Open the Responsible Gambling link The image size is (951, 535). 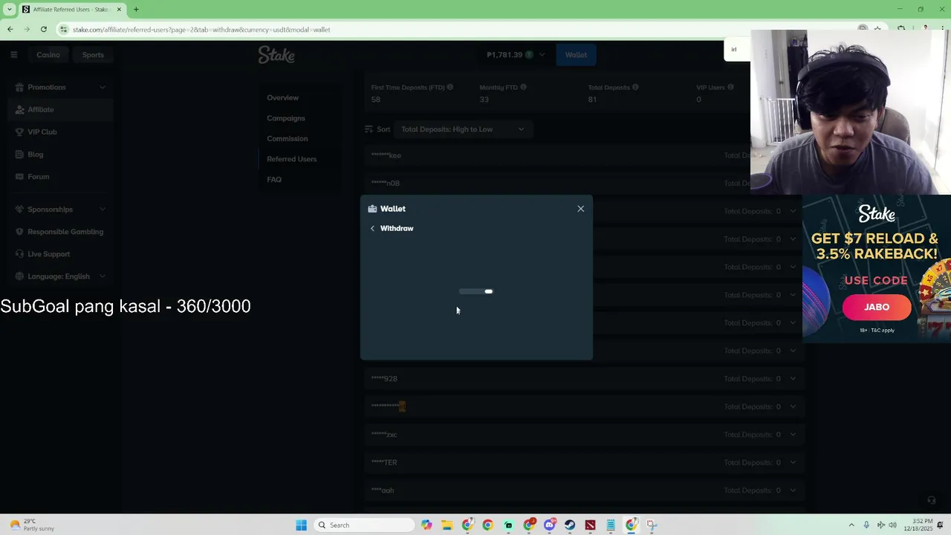(x=65, y=231)
